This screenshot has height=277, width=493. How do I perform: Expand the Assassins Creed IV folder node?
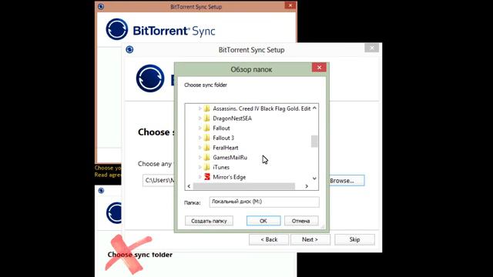point(200,108)
